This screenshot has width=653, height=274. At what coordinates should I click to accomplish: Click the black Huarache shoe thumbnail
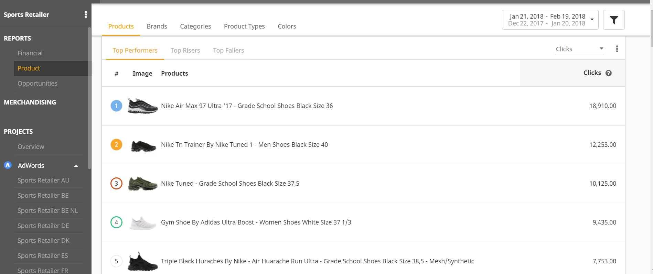143,262
